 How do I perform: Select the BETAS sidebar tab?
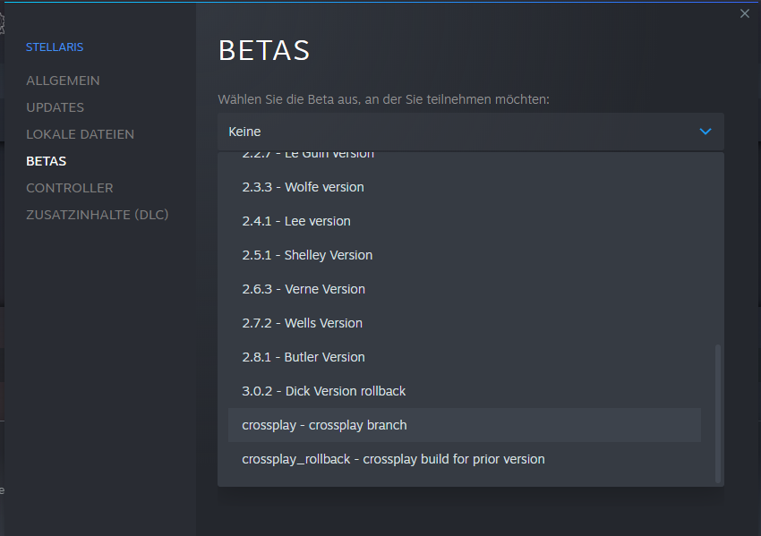[x=46, y=161]
